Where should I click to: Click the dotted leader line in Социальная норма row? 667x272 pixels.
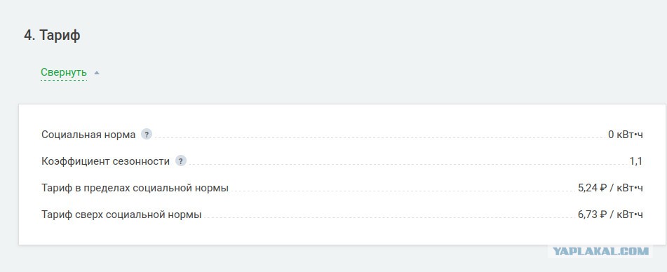point(379,138)
